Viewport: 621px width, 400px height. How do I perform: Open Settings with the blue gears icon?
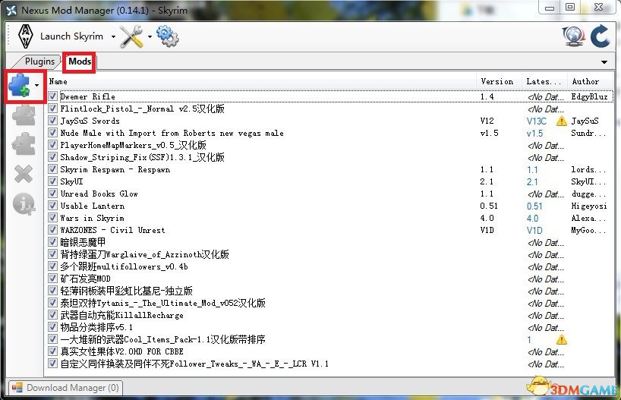[168, 36]
